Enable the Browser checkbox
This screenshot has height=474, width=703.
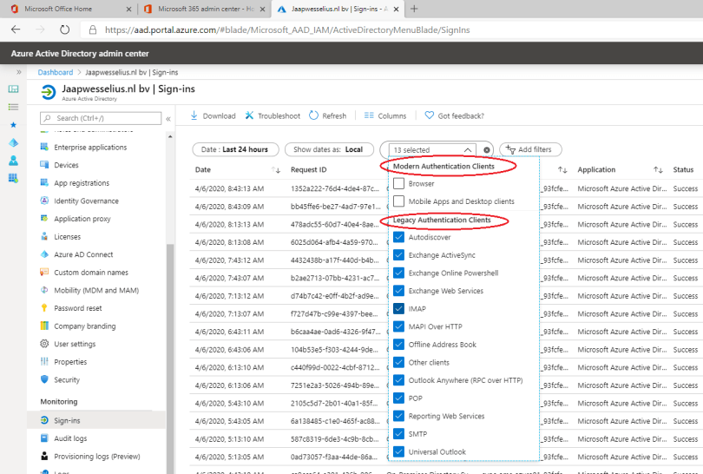398,184
